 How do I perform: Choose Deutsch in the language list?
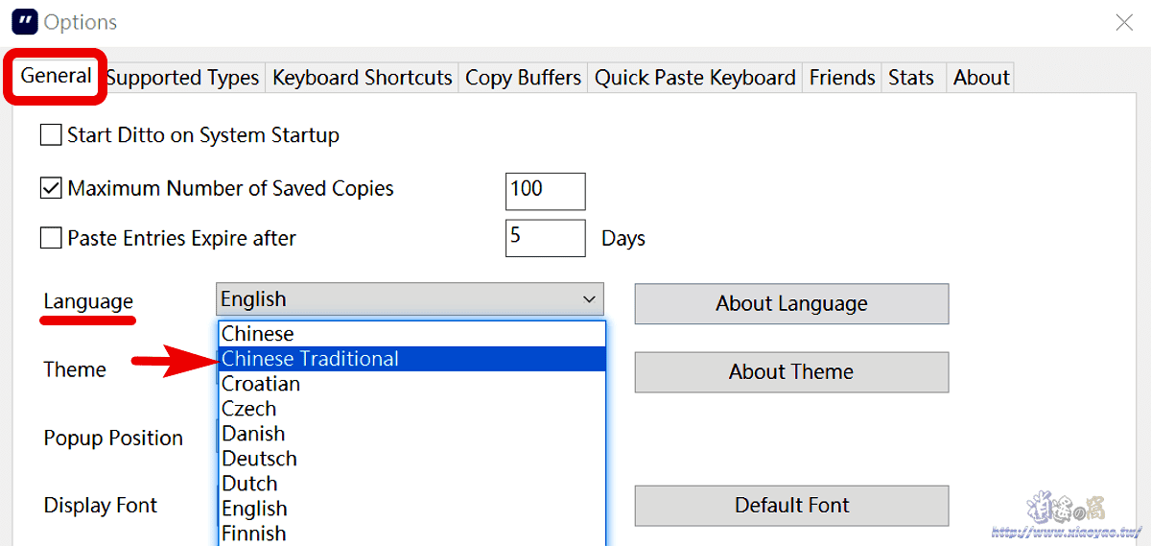click(259, 459)
